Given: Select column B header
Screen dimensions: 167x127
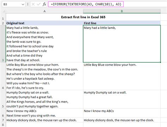Looking at the screenshot, I should coord(122,11).
